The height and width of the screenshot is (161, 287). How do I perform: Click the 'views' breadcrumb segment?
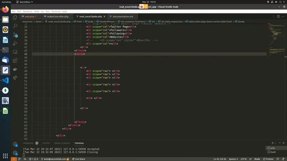pos(38,21)
